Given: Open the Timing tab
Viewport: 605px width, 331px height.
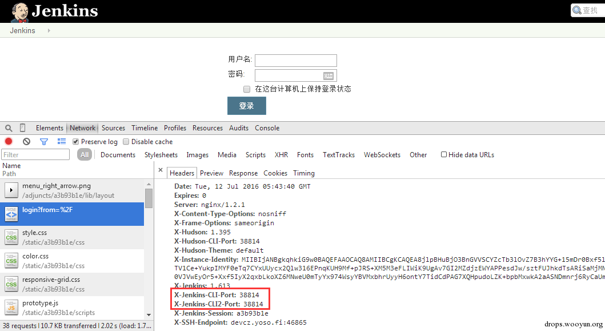Looking at the screenshot, I should coord(304,173).
